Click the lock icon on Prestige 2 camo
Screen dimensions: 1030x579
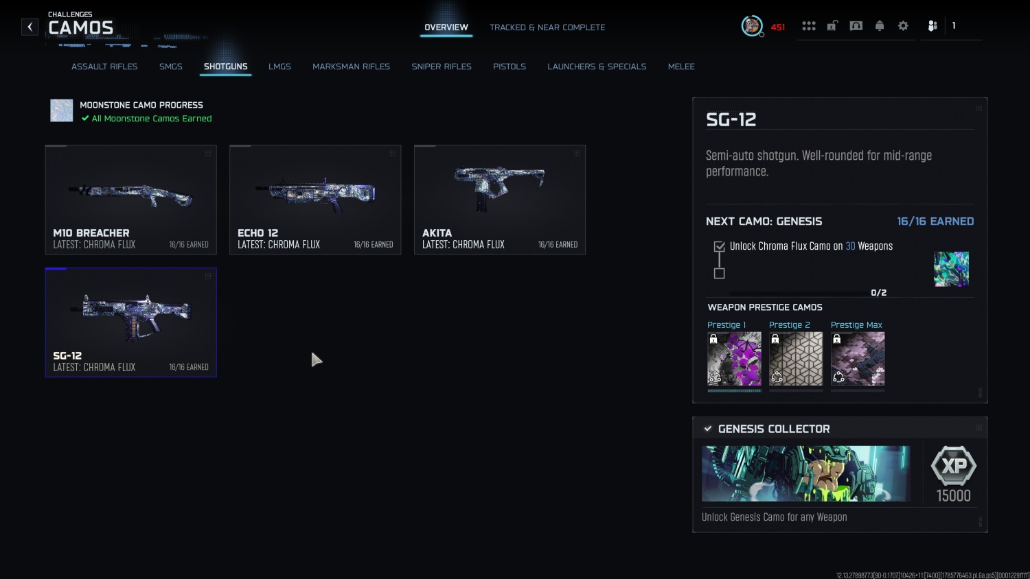pyautogui.click(x=775, y=339)
